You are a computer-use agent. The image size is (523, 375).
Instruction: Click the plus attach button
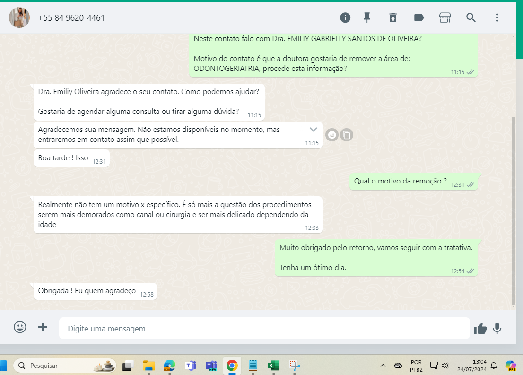(x=43, y=327)
